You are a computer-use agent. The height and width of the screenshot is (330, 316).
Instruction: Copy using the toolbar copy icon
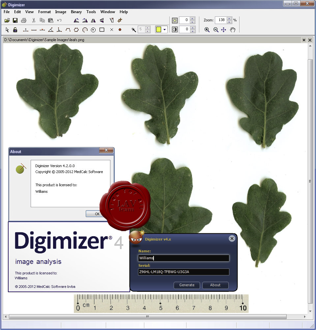click(42, 20)
